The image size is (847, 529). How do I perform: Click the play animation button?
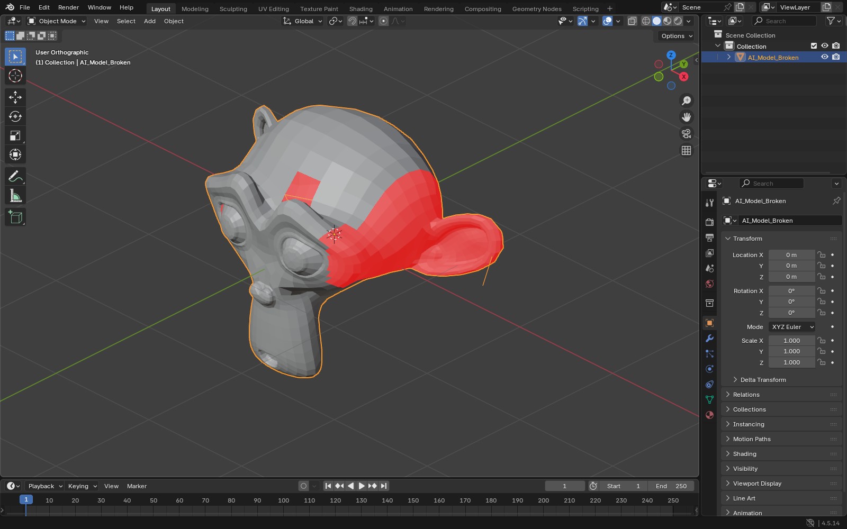point(362,486)
